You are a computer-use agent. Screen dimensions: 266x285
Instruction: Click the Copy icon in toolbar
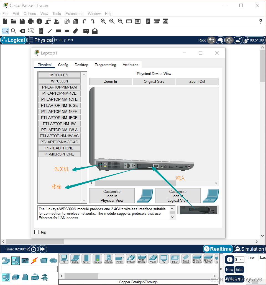click(67, 22)
